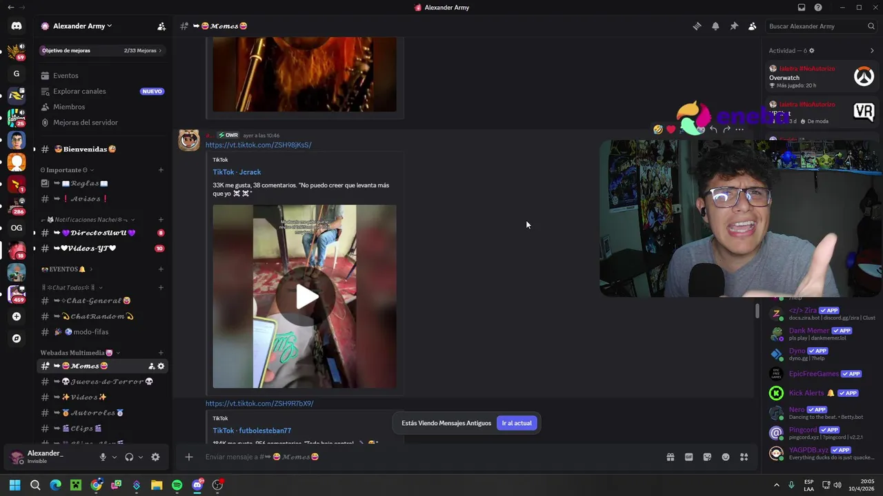Collapse the Webadas Multimedia category
The image size is (883, 496).
pyautogui.click(x=80, y=353)
